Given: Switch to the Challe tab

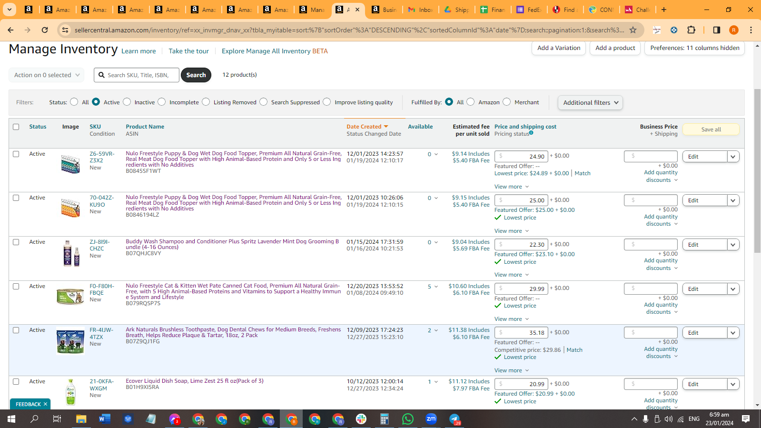Looking at the screenshot, I should (x=638, y=10).
